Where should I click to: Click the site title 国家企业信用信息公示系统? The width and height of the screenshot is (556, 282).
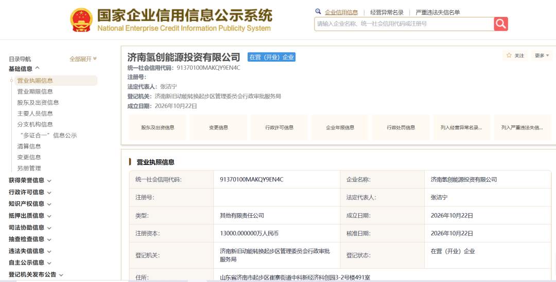(185, 15)
